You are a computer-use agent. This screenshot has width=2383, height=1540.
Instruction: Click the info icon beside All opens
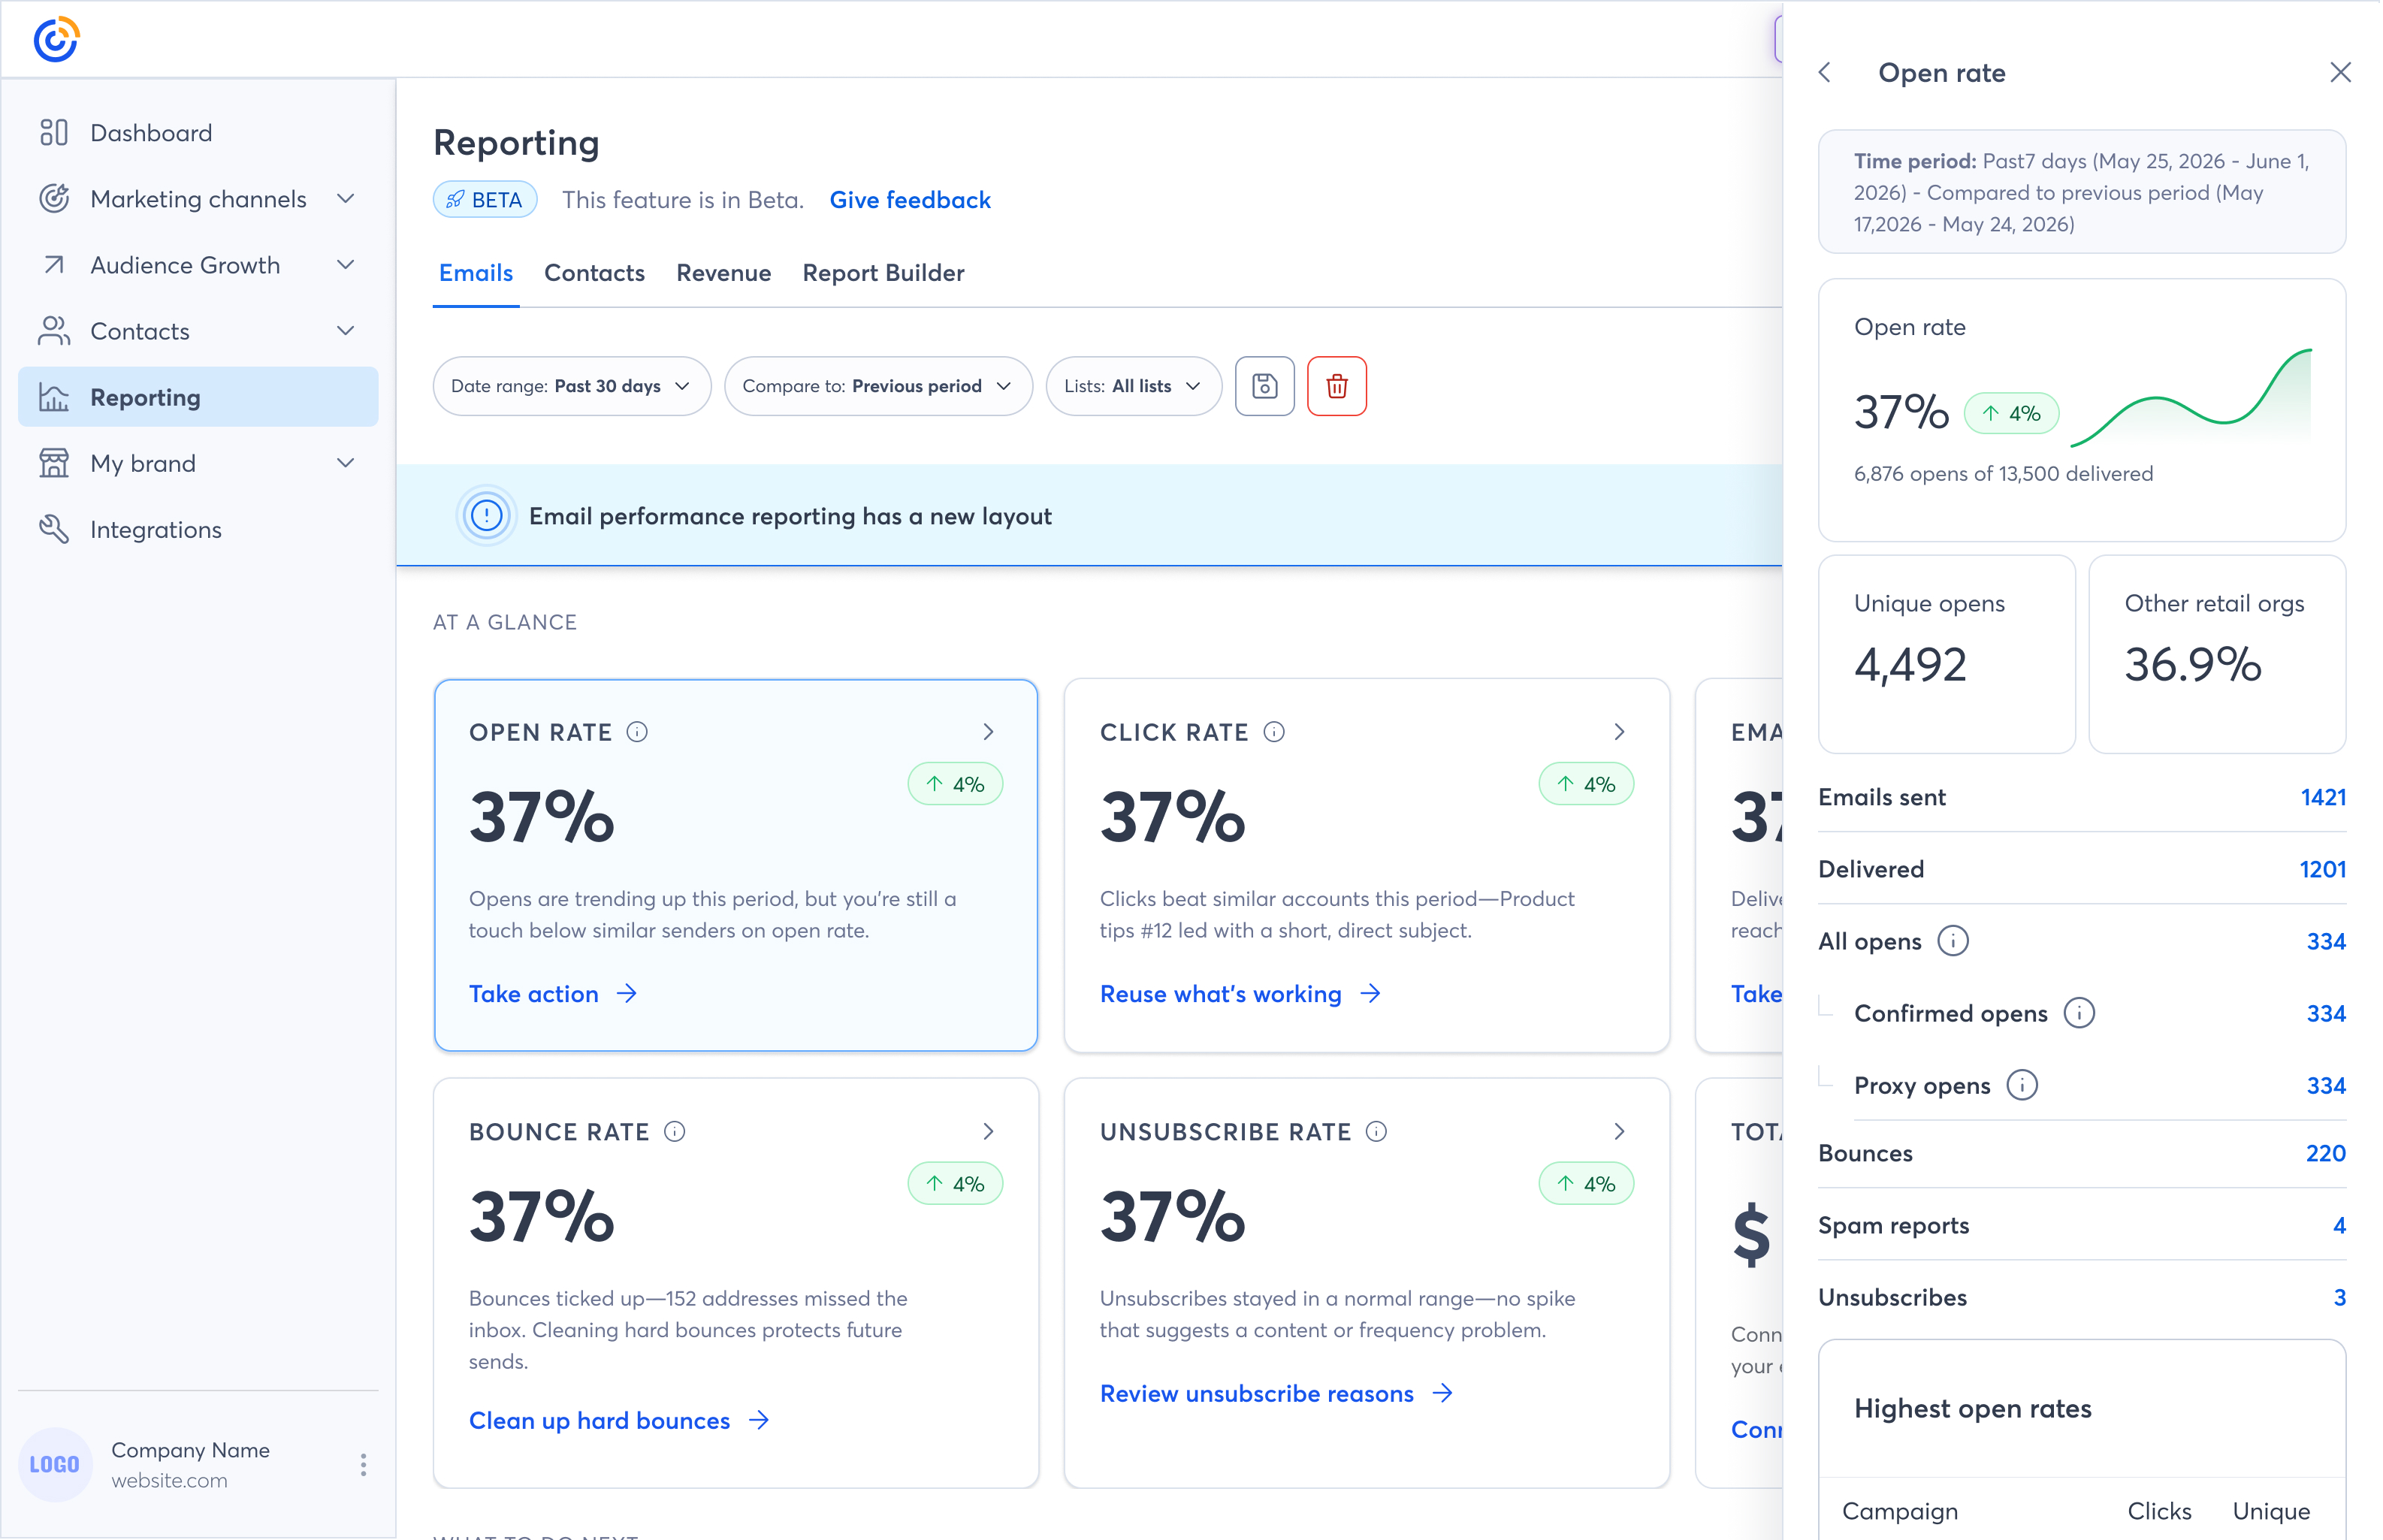[x=1952, y=941]
